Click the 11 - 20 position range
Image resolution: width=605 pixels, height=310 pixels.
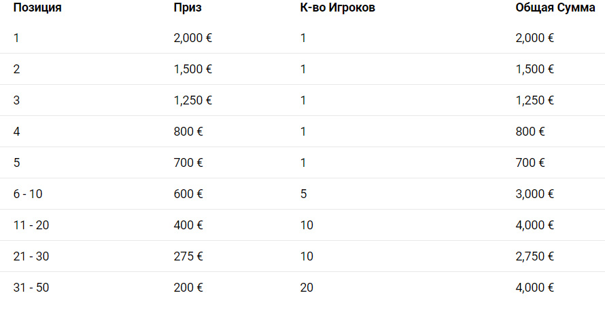point(31,225)
